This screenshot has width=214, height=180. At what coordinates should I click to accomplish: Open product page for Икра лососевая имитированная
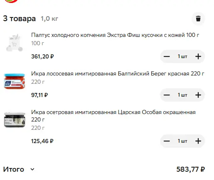[117, 73]
